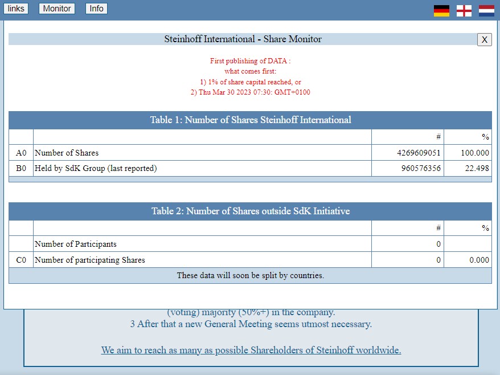This screenshot has width=500, height=375.
Task: Choose the Dutch flag to change language
Action: (x=486, y=9)
